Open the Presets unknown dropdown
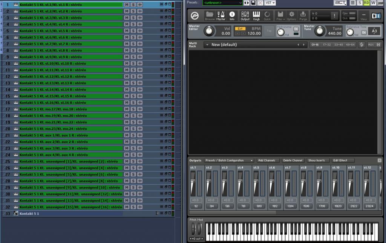This screenshot has width=386, height=243. point(222,3)
